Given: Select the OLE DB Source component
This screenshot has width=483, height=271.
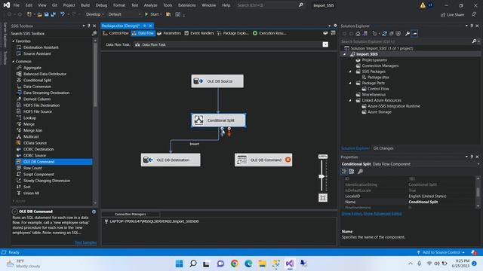Looking at the screenshot, I should 217,81.
